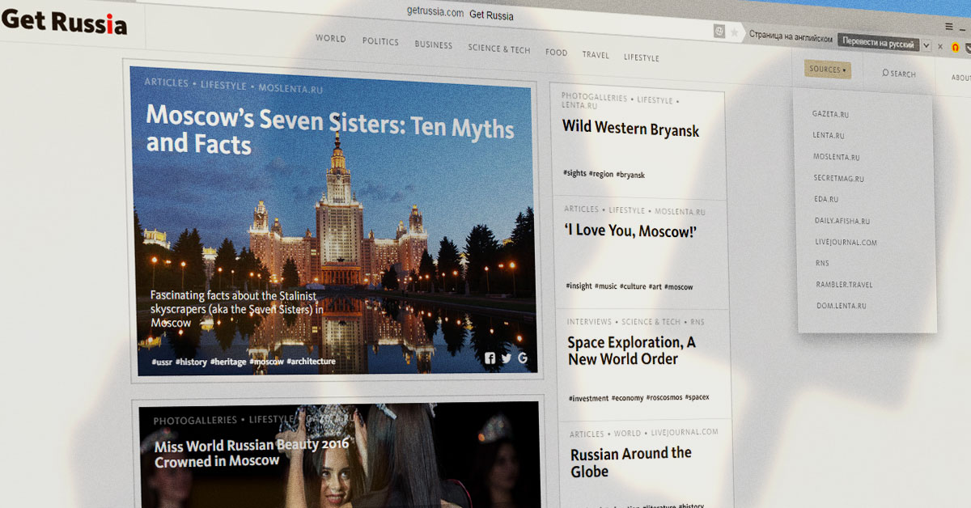Viewport: 971px width, 508px height.
Task: Click 'Interviews' category above Space Exploration
Action: tap(589, 322)
